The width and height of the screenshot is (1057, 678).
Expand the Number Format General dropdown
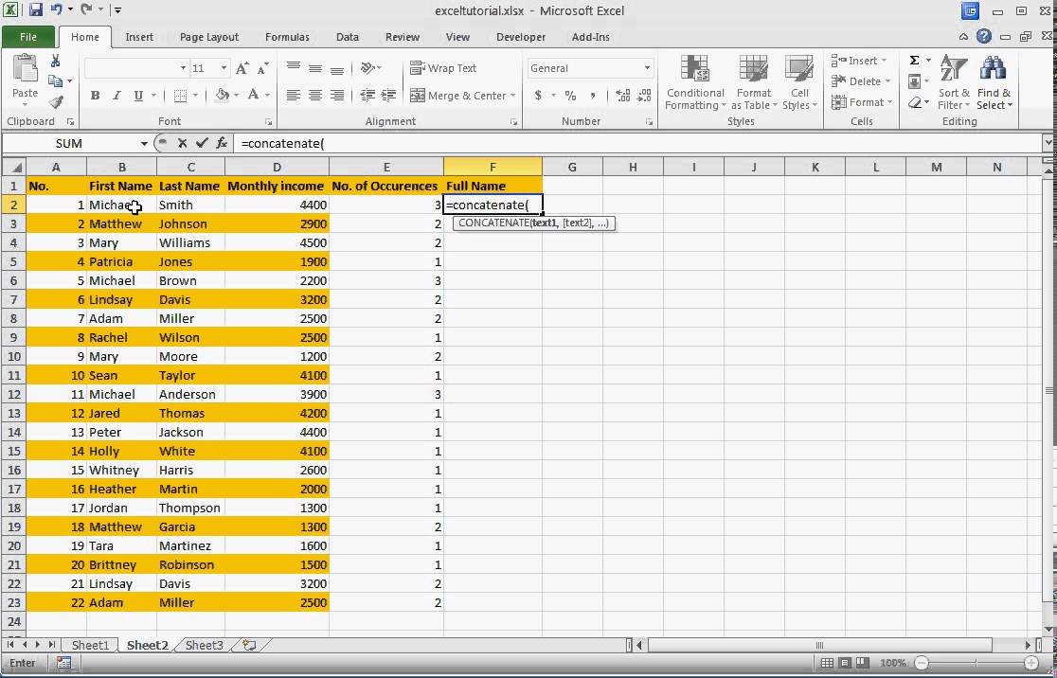[647, 68]
